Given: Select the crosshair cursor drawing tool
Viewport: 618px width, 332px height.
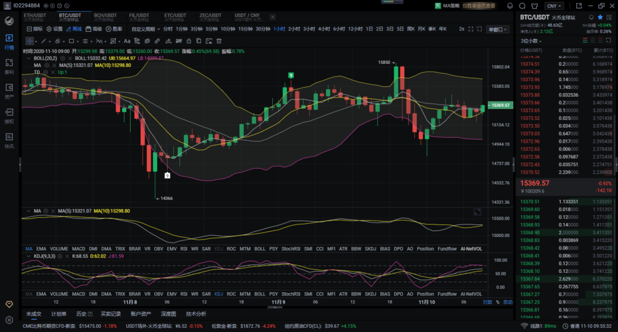Looking at the screenshot, I should (x=30, y=41).
